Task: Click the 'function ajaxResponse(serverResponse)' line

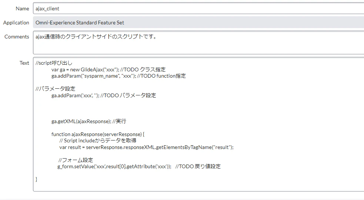Action: pyautogui.click(x=98, y=134)
